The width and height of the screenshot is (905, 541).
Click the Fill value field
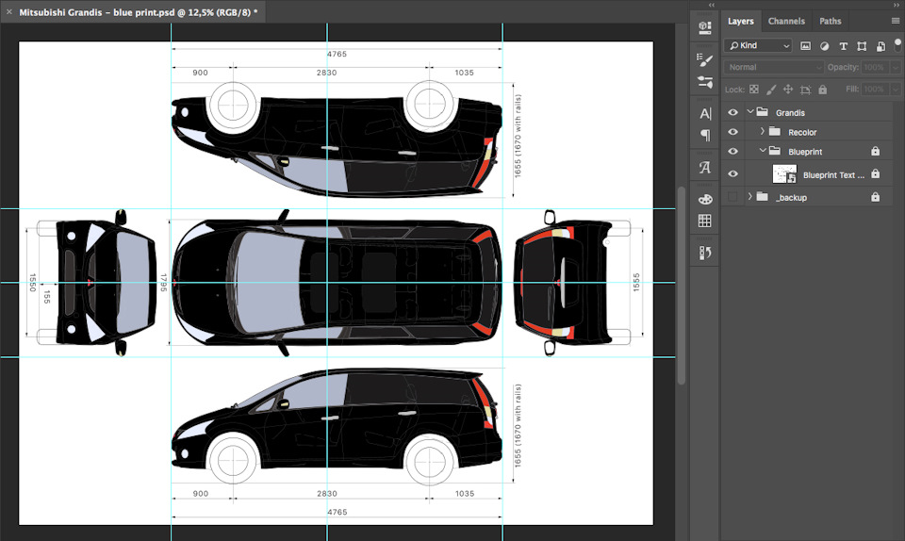coord(875,90)
